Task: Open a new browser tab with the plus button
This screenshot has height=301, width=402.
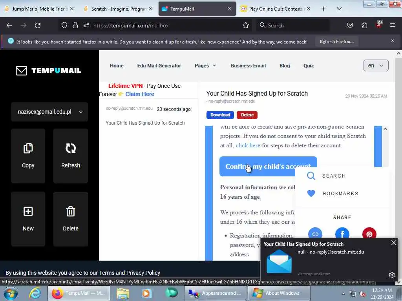Action: point(323,9)
